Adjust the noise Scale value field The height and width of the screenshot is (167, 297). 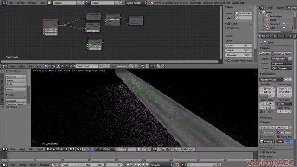[239, 45]
